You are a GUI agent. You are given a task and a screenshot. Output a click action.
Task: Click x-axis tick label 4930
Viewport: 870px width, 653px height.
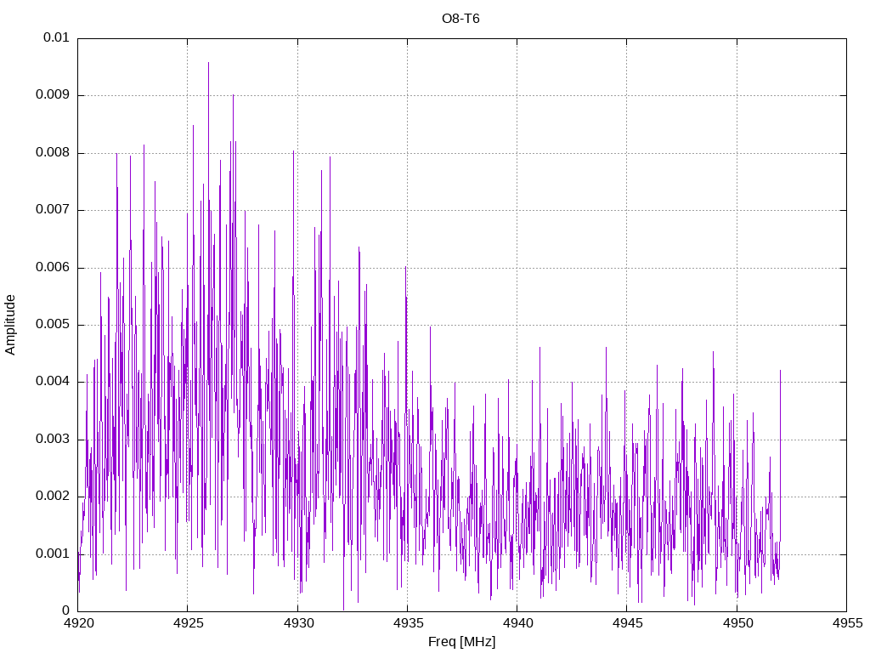[298, 623]
